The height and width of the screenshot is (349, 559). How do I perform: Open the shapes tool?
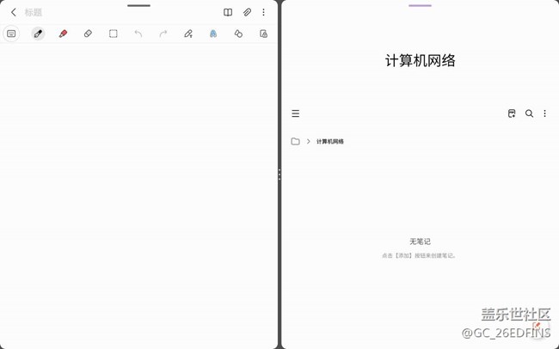coord(238,34)
